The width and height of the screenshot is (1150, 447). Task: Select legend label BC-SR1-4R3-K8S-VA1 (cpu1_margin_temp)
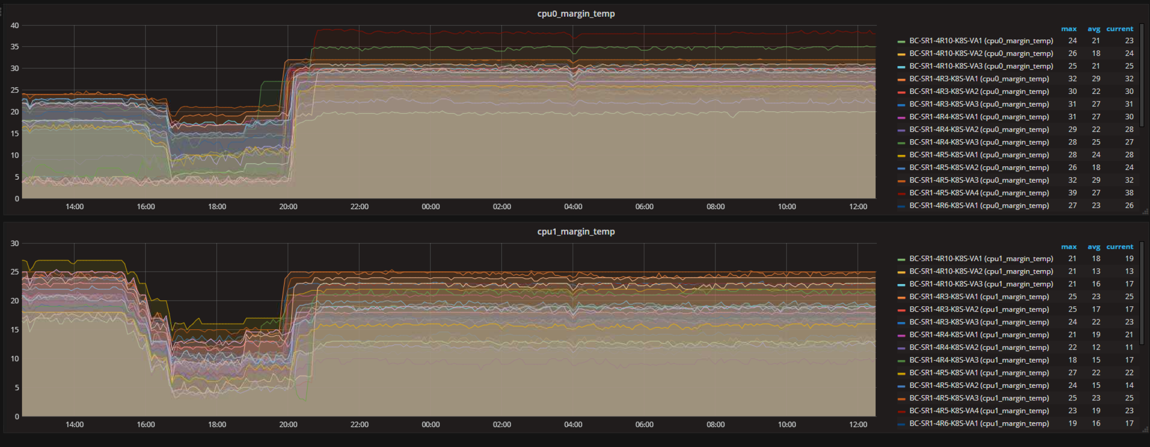pyautogui.click(x=979, y=296)
